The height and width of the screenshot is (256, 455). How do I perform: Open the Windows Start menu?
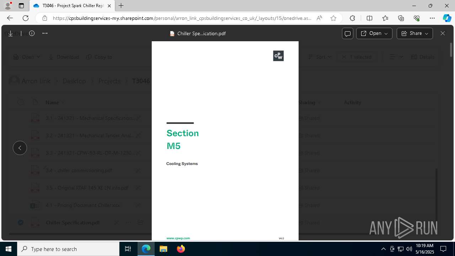[9, 249]
